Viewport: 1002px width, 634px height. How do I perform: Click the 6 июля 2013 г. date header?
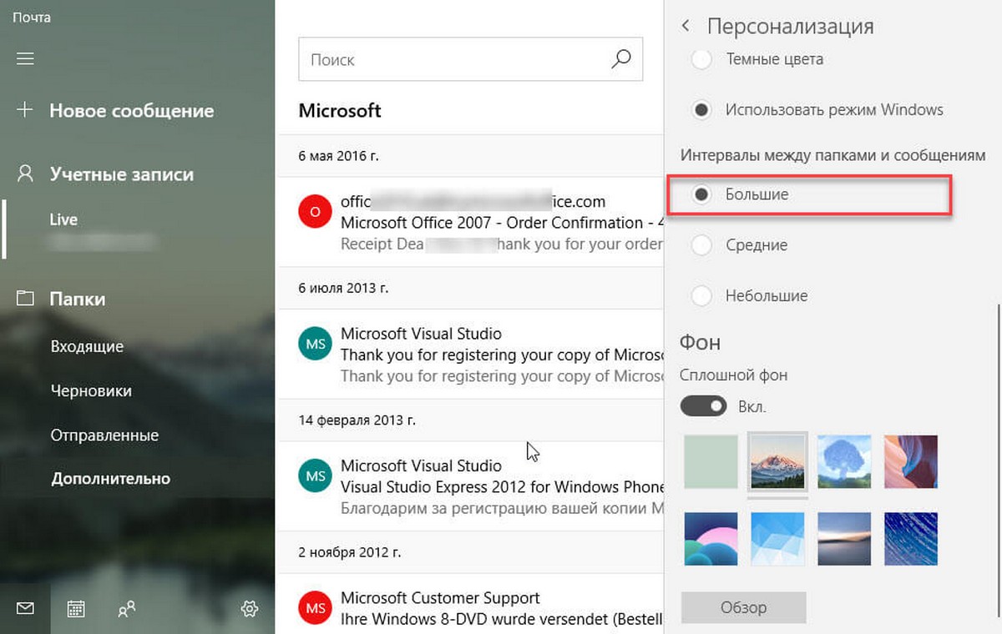(343, 288)
